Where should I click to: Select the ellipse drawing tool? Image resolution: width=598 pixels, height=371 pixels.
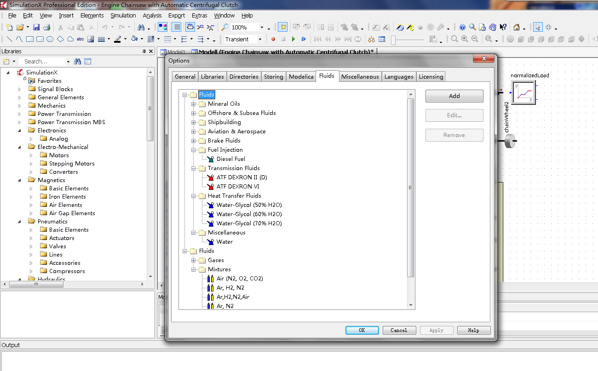[50, 39]
